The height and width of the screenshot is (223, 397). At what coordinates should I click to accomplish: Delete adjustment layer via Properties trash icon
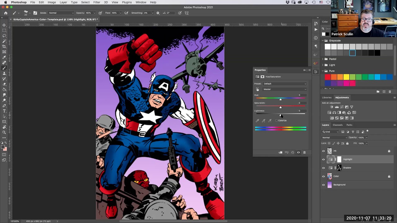304,152
